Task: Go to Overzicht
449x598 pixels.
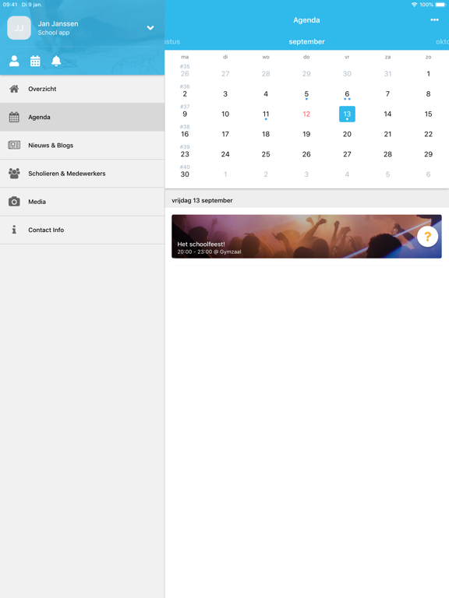Action: pos(82,89)
